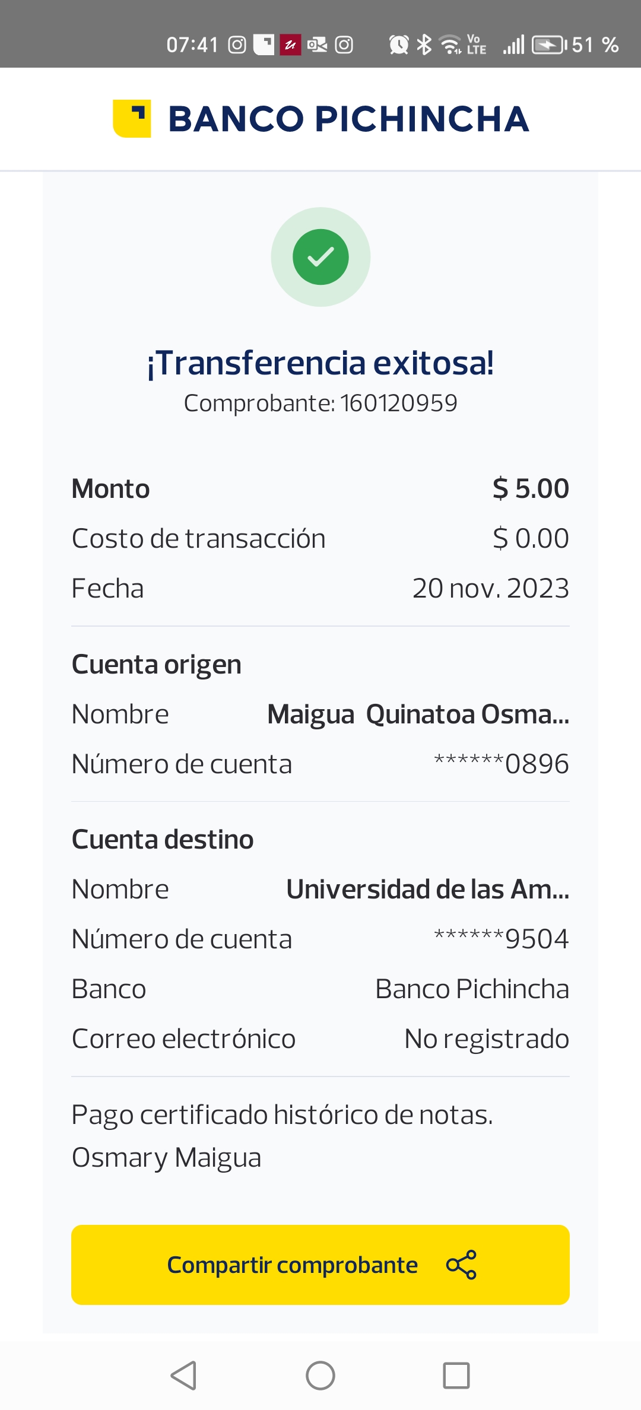Tap the Wi-Fi signal status icon
The width and height of the screenshot is (641, 1410).
450,45
